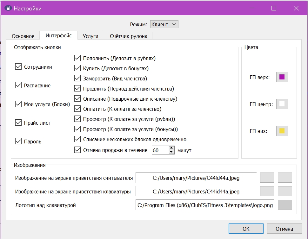Select the Счётчик рулона tab
The height and width of the screenshot is (239, 308).
click(x=129, y=36)
